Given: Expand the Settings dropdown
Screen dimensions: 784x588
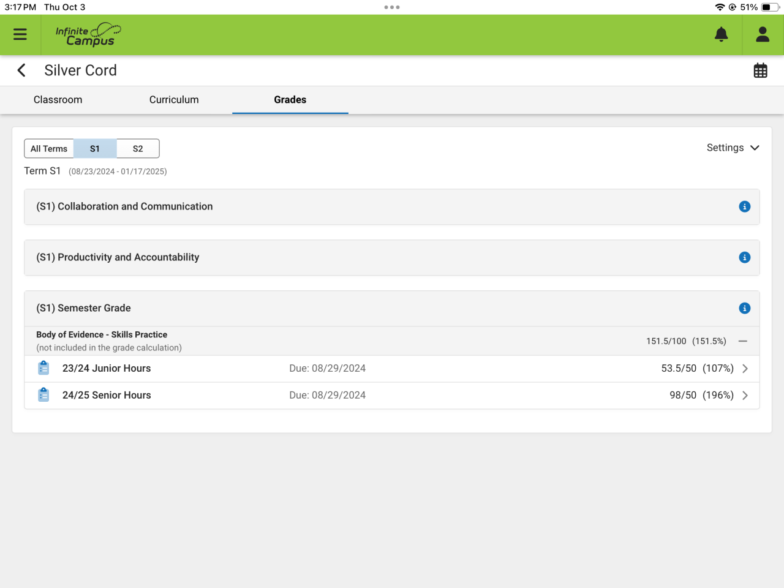Looking at the screenshot, I should click(x=733, y=148).
